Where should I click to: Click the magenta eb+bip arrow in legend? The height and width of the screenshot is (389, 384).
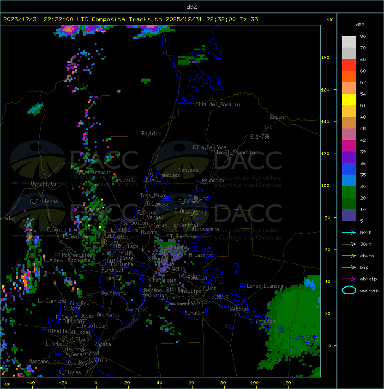(x=349, y=279)
